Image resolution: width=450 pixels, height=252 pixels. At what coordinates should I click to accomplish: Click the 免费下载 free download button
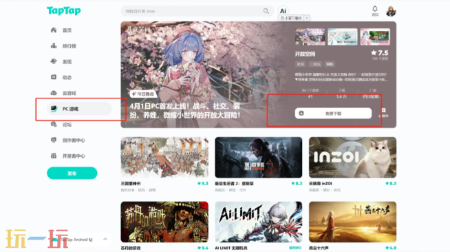pyautogui.click(x=333, y=114)
